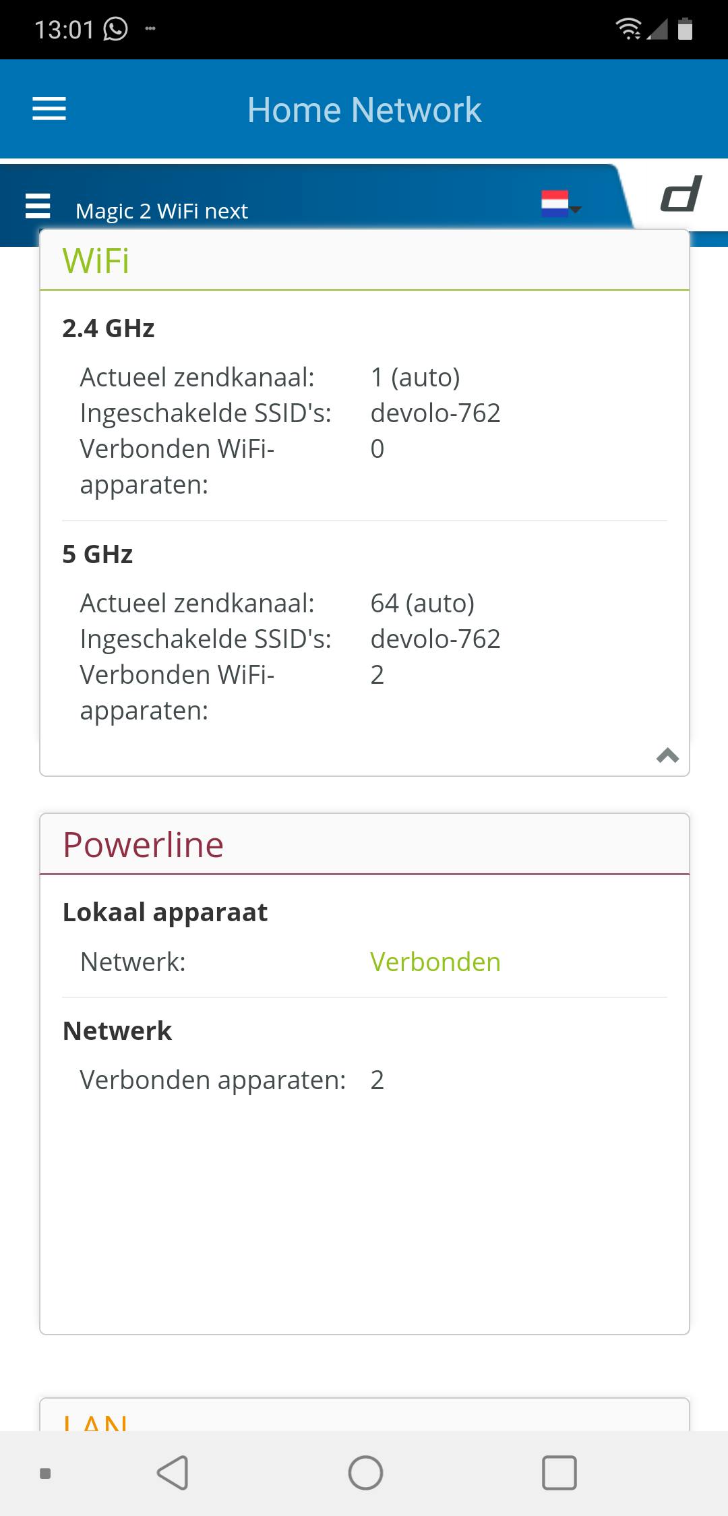The height and width of the screenshot is (1516, 728).
Task: Tap the WhatsApp notification icon in status bar
Action: click(115, 29)
